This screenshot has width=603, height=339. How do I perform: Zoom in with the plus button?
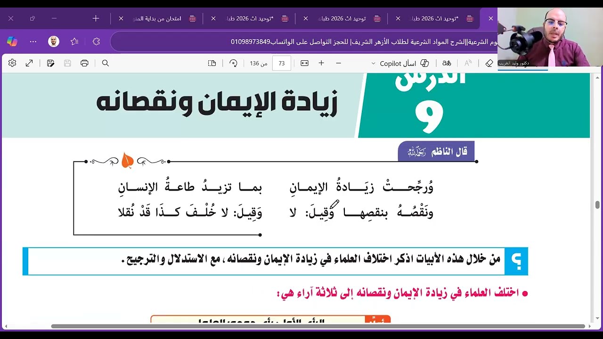click(321, 63)
